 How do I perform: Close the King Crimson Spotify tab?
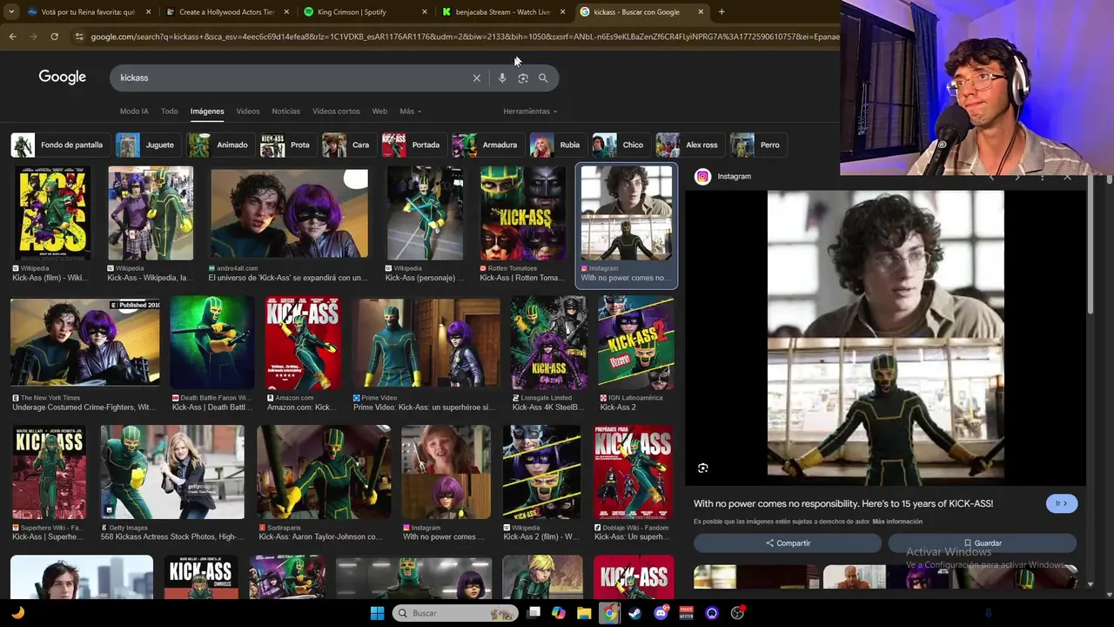pyautogui.click(x=425, y=12)
